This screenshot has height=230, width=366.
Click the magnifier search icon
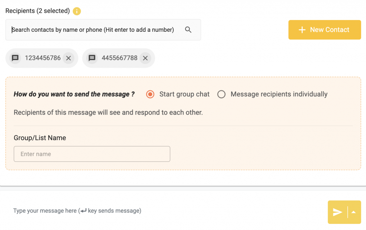(188, 30)
